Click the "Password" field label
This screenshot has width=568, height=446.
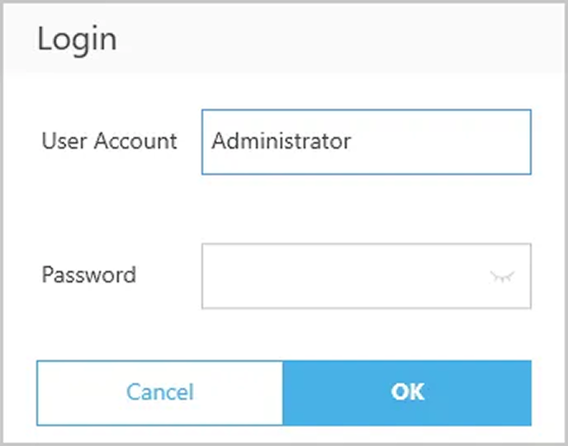click(x=88, y=275)
